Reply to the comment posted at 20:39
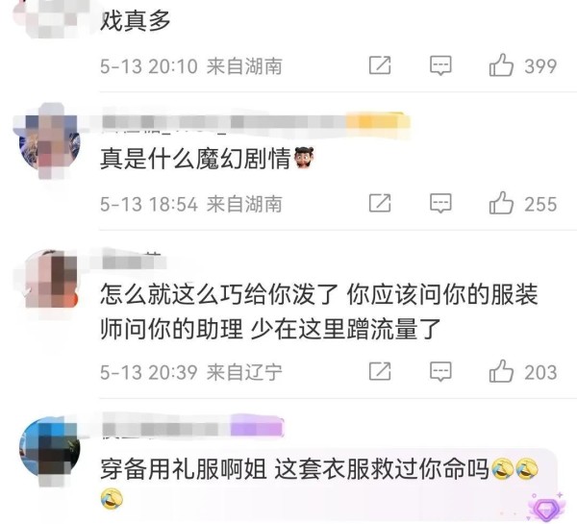Screen dimensions: 577x524 [x=440, y=372]
